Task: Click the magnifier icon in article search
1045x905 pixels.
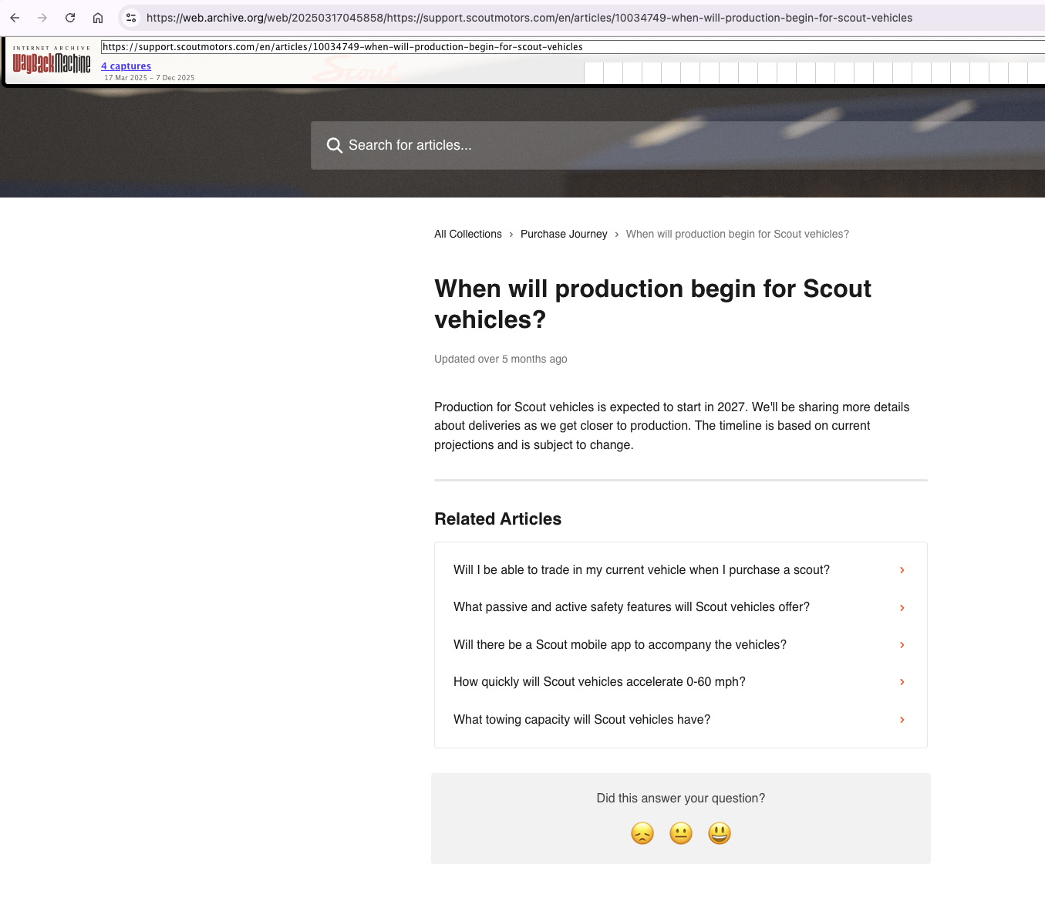Action: click(334, 145)
